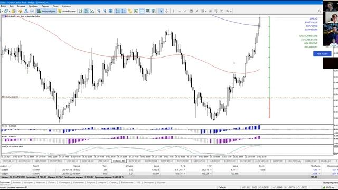Zoom out on the chart

pos(105,11)
